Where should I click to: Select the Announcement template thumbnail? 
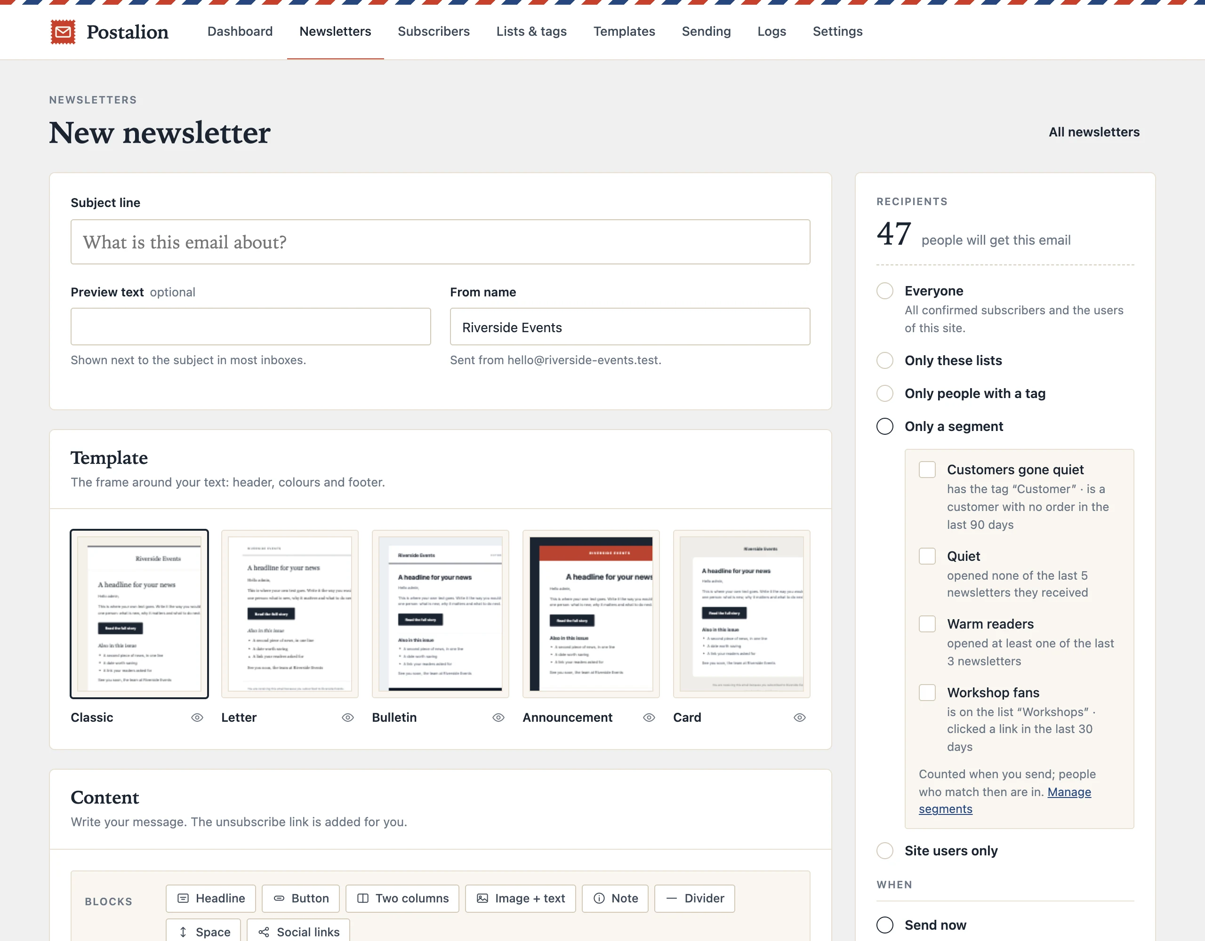tap(591, 614)
